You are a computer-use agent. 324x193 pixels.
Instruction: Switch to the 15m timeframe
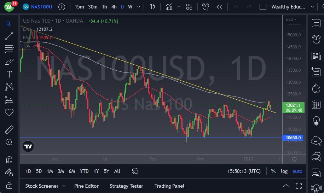point(79,7)
